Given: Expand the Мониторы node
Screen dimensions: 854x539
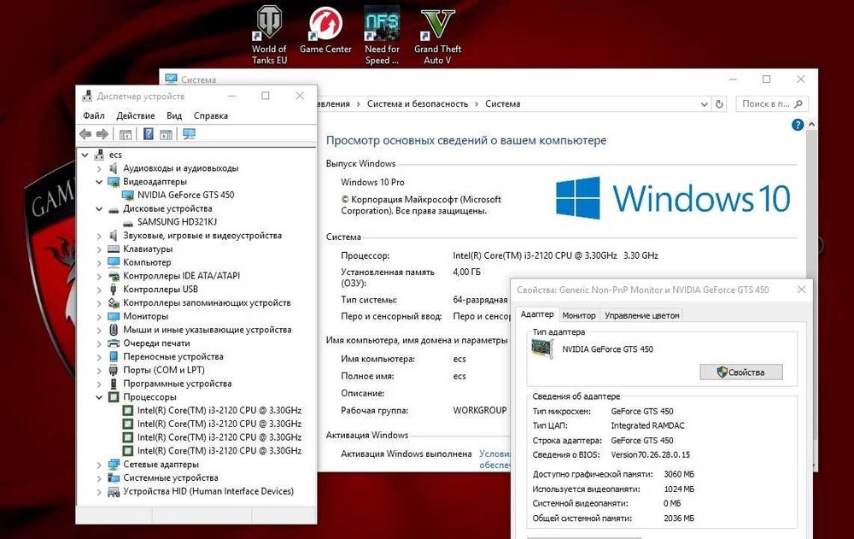Looking at the screenshot, I should (98, 316).
